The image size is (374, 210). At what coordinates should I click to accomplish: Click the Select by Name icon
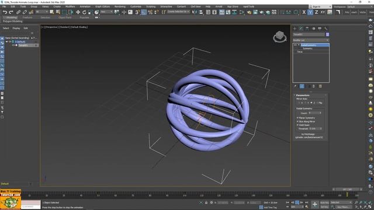(58, 12)
